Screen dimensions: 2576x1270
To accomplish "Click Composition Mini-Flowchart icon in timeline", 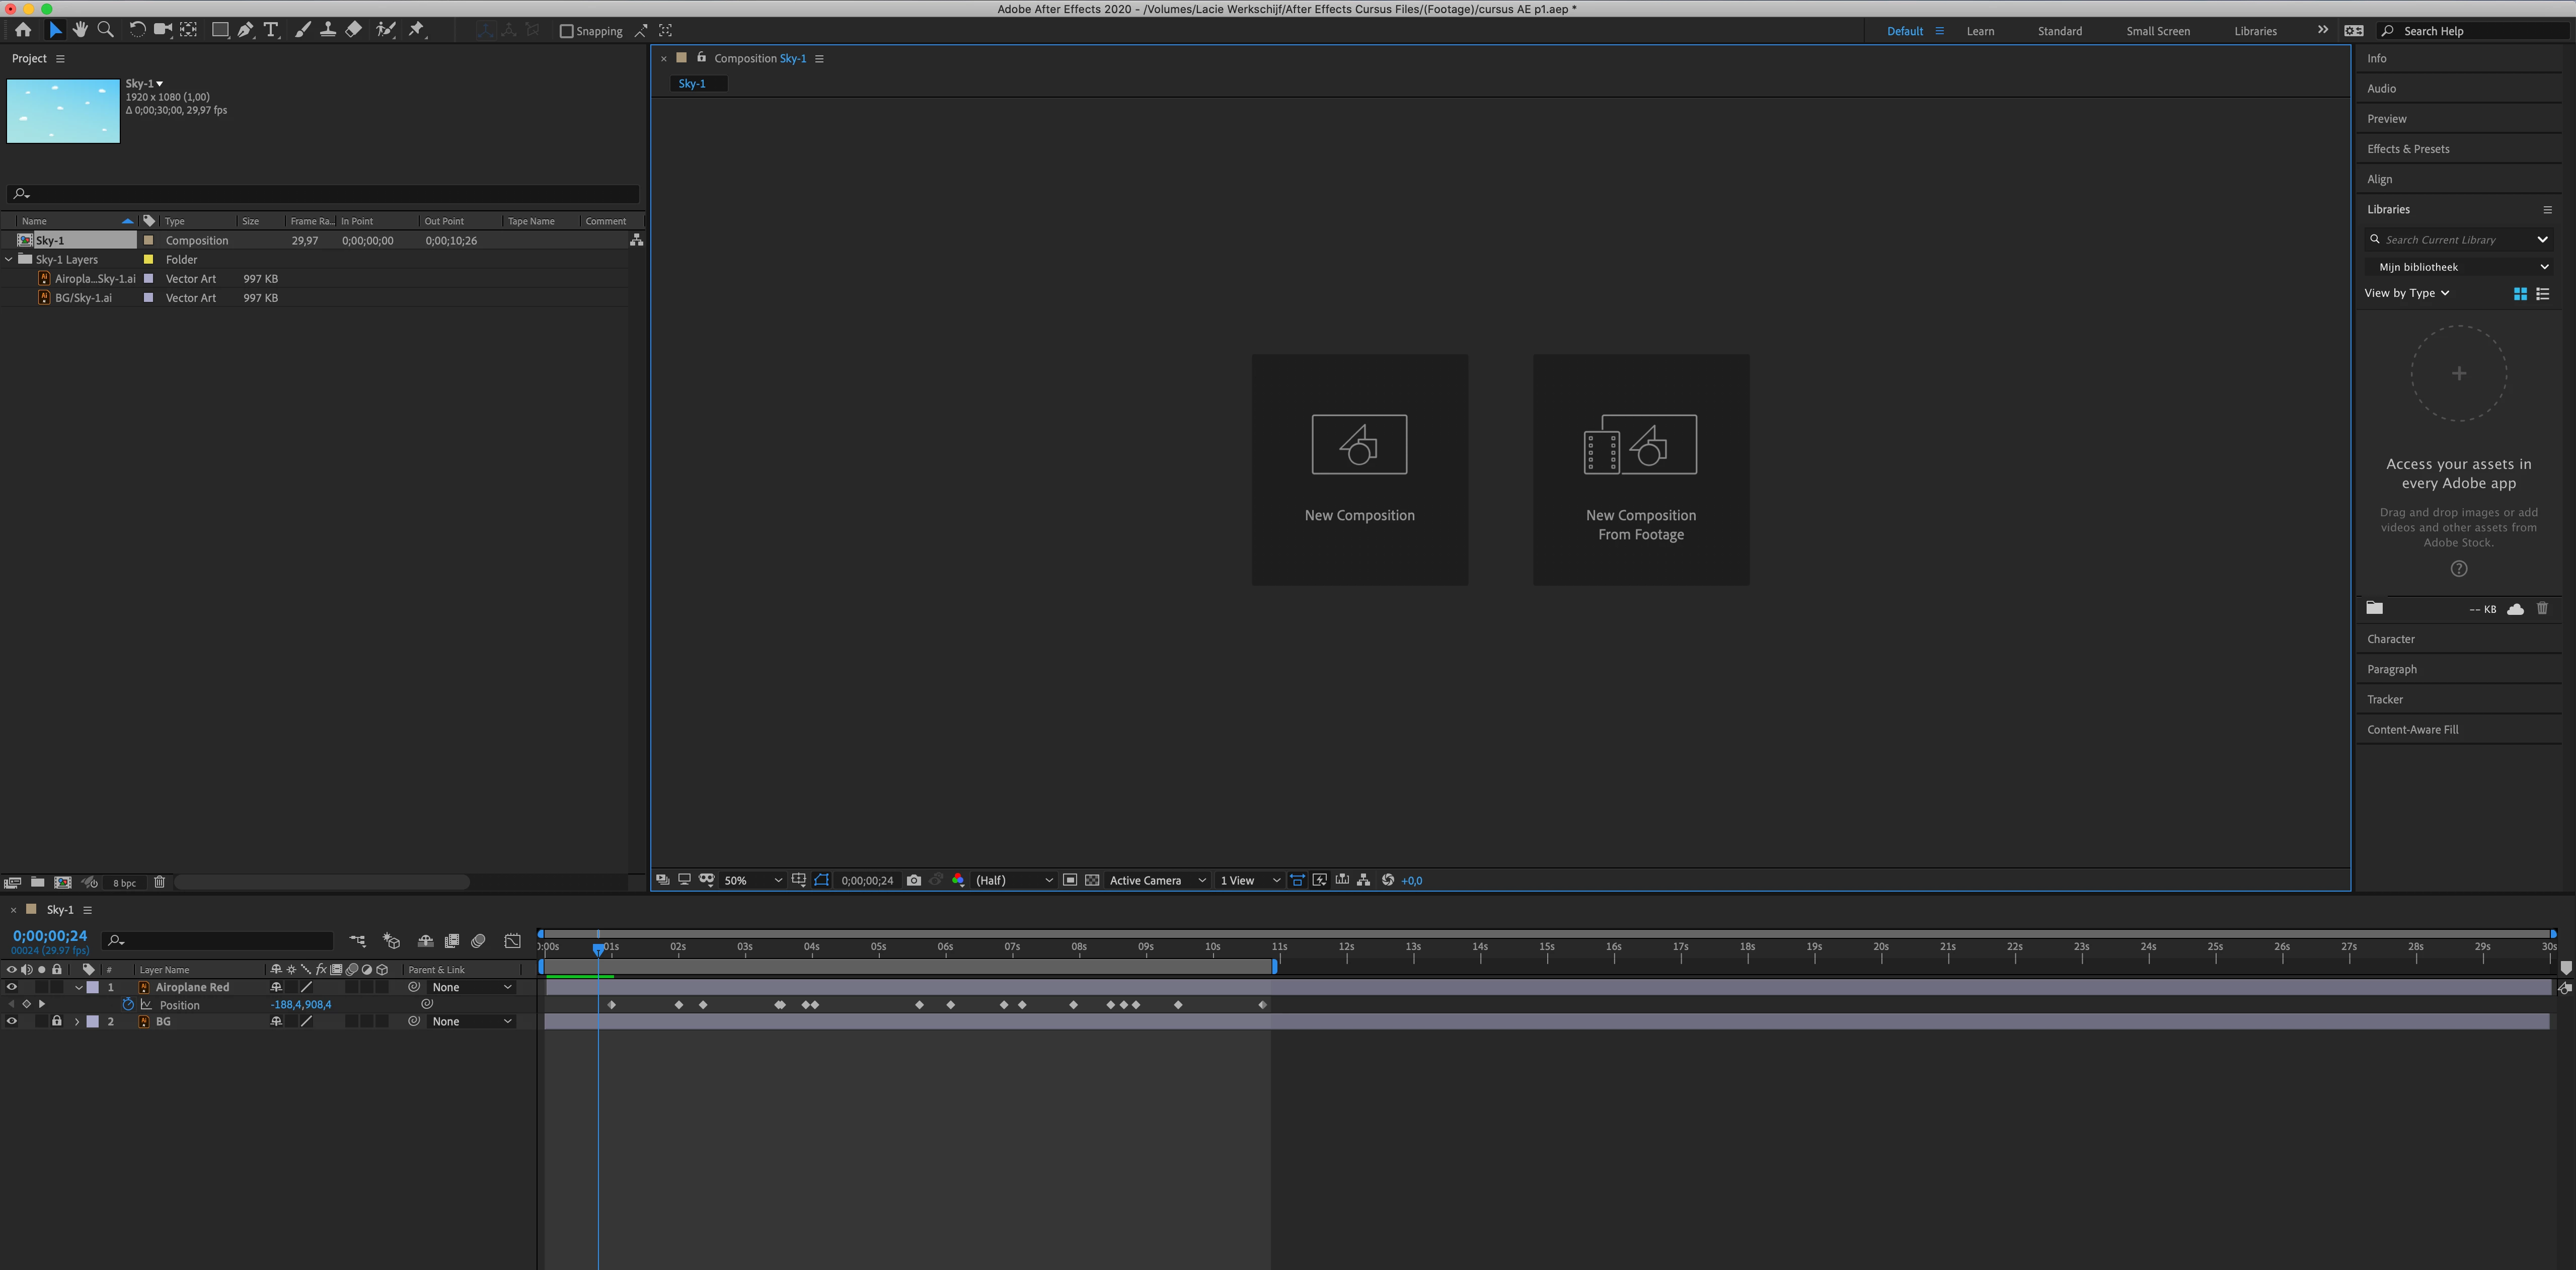I will tap(357, 941).
